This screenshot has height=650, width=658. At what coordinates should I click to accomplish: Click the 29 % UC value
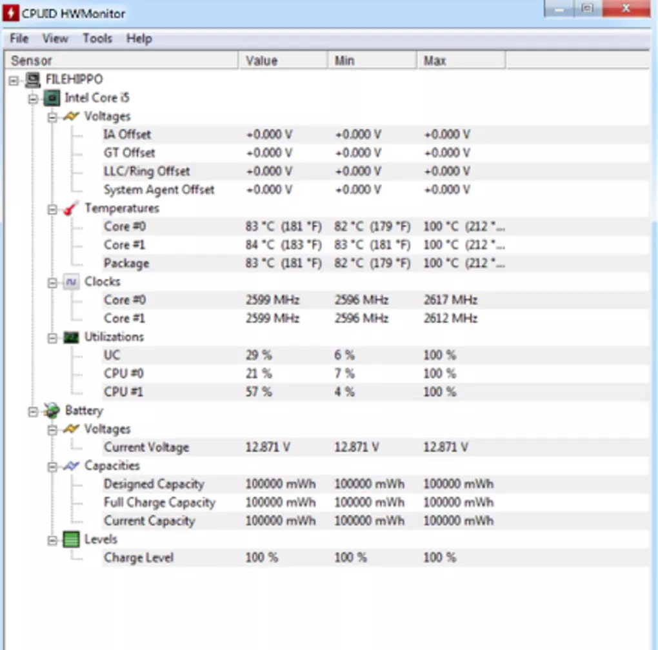click(x=259, y=355)
